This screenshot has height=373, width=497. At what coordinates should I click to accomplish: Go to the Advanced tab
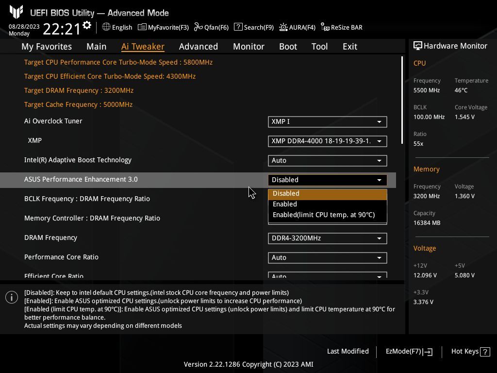coord(199,47)
